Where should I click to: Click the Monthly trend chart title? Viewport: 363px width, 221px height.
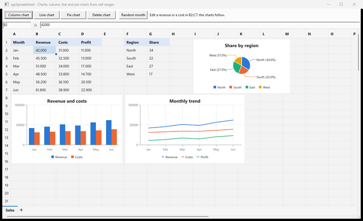[x=185, y=101]
